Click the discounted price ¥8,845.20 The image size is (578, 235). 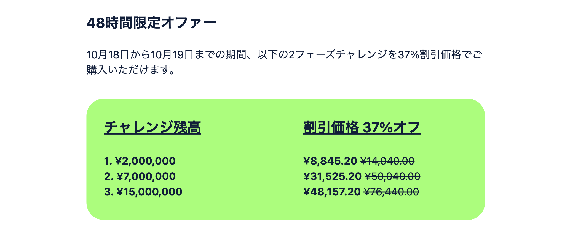(330, 161)
